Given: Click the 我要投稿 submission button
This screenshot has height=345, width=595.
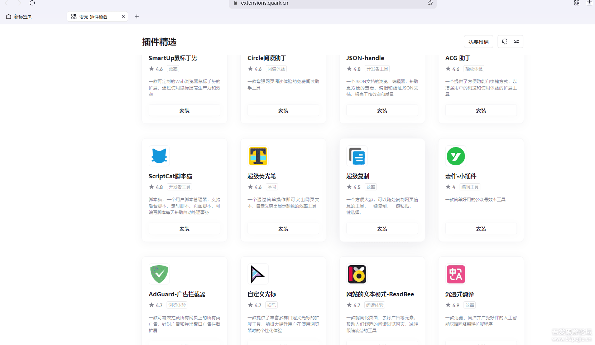Looking at the screenshot, I should click(x=478, y=42).
